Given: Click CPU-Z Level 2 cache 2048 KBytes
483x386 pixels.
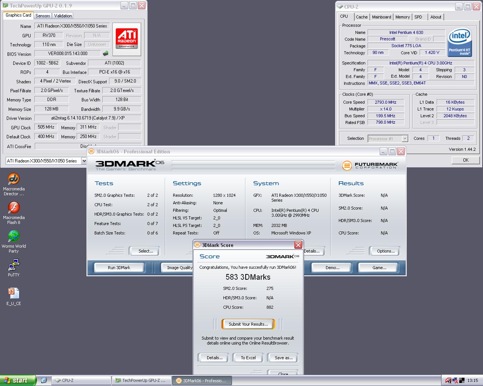Looking at the screenshot, I should tap(455, 116).
